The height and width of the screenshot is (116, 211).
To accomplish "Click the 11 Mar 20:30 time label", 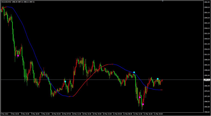I will click(158, 114).
